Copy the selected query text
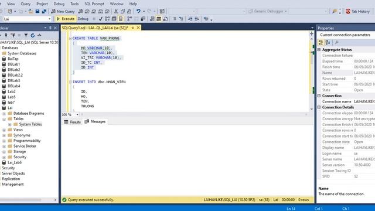375x211 pixels. (122, 11)
